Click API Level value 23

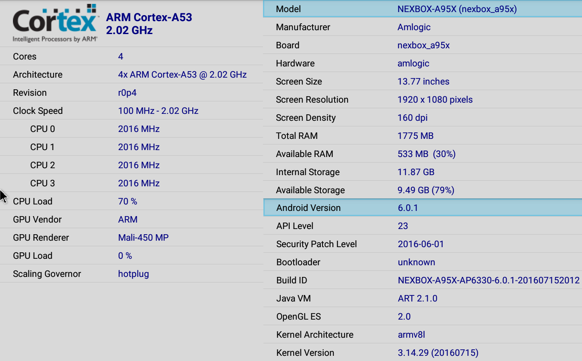(403, 226)
